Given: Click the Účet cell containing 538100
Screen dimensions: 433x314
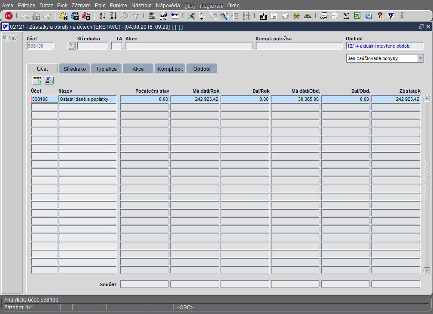Looking at the screenshot, I should (45, 99).
